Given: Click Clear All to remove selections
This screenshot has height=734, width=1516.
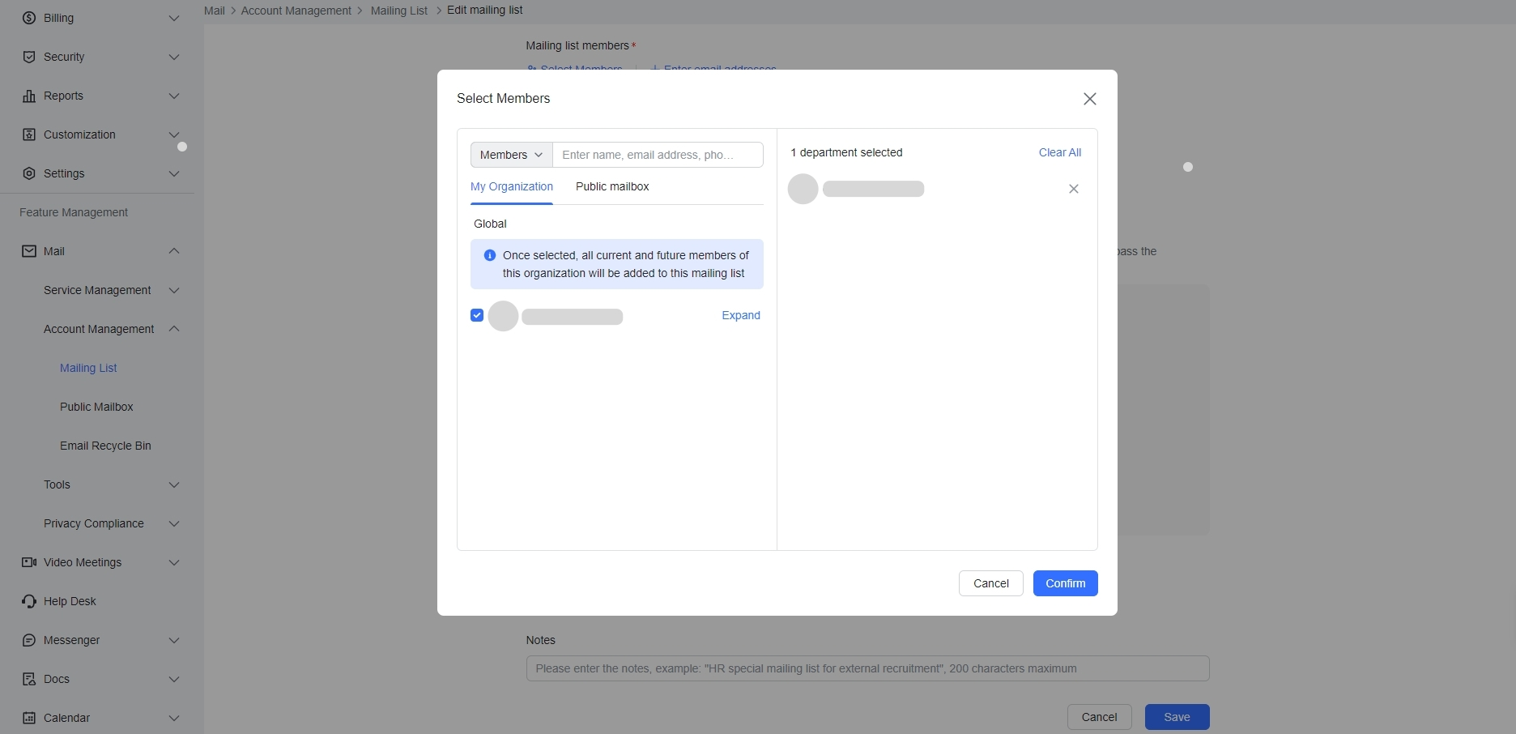Looking at the screenshot, I should [1059, 152].
